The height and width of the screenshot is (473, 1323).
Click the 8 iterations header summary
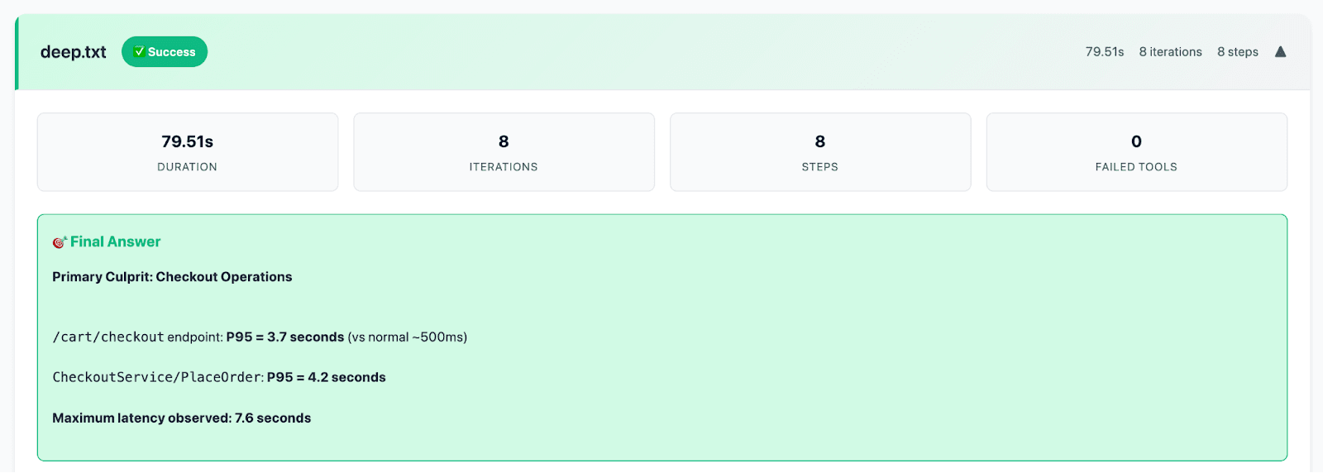pyautogui.click(x=1170, y=52)
